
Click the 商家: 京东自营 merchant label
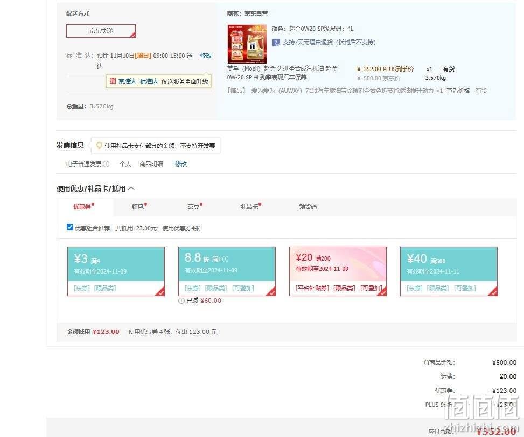[247, 13]
